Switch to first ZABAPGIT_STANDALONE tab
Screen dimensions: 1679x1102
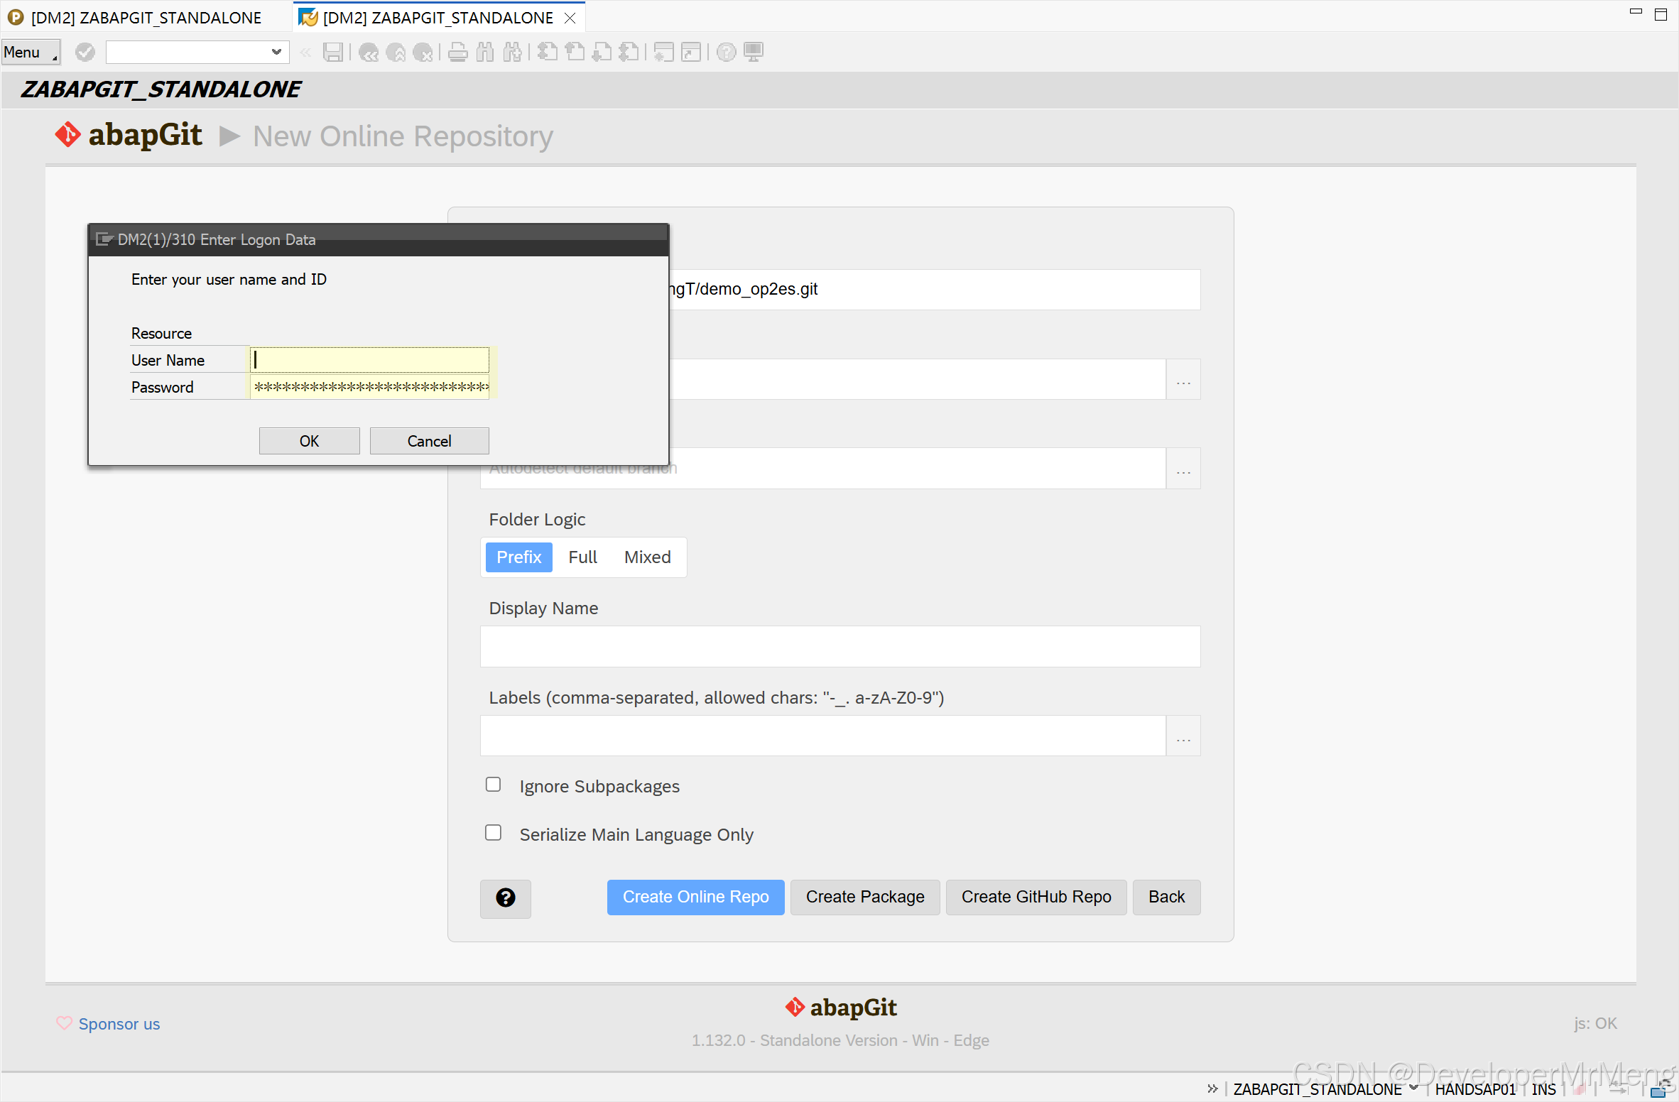click(146, 17)
